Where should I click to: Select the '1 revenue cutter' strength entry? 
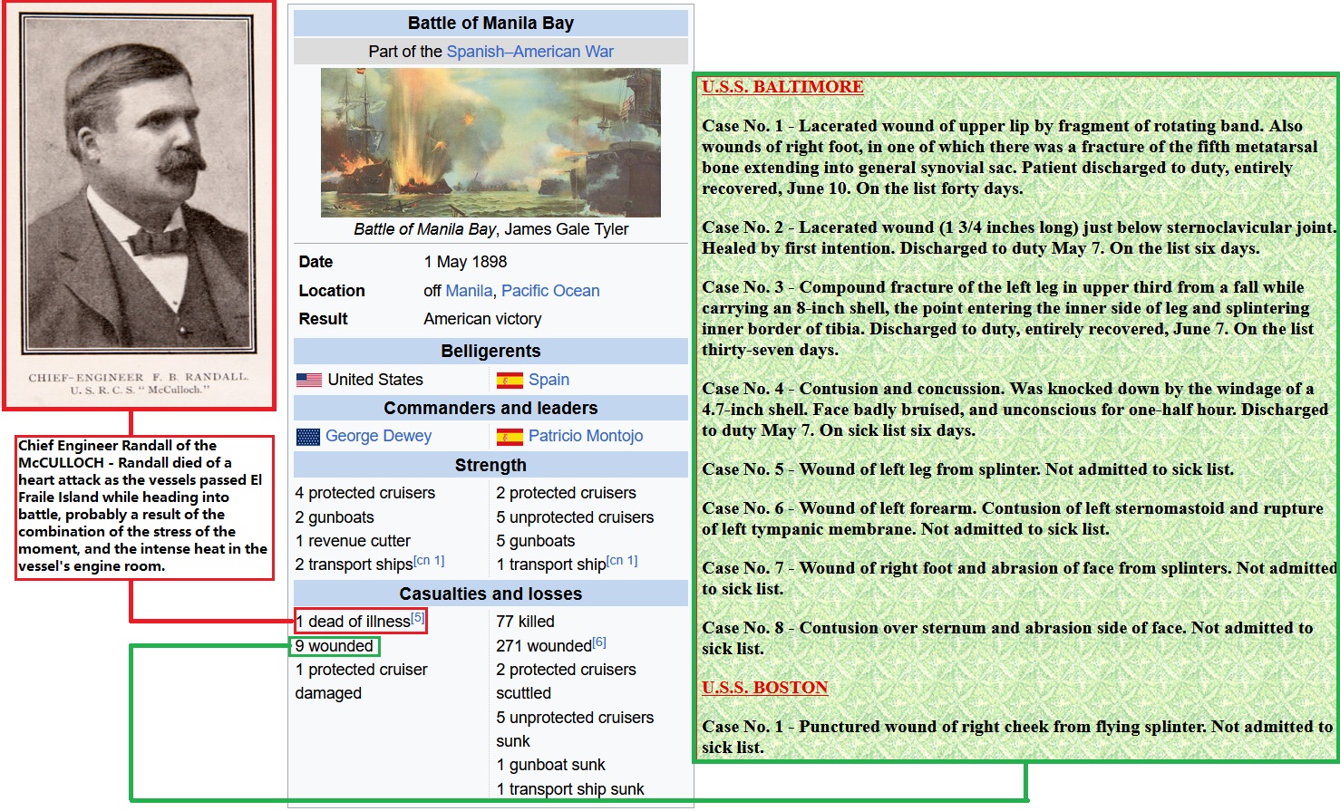coord(353,541)
